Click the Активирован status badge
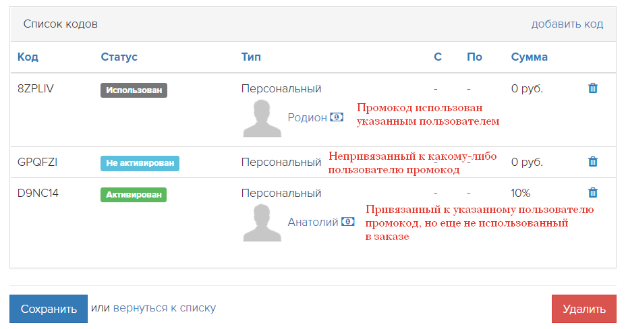 (134, 195)
